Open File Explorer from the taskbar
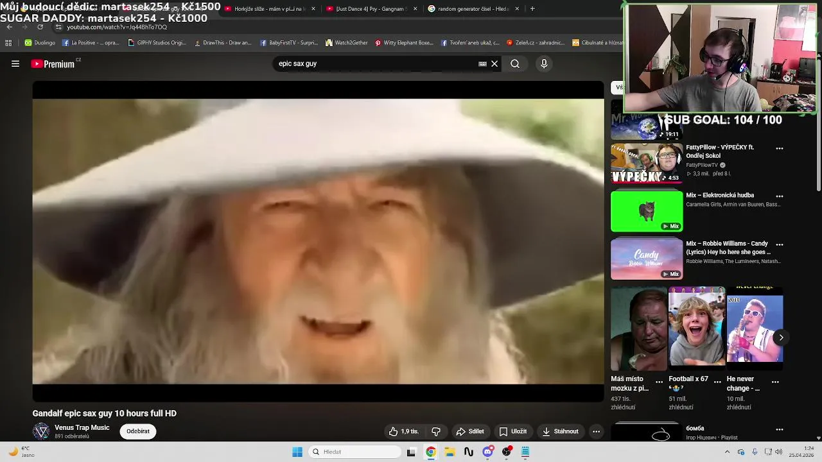The image size is (822, 462). [x=450, y=452]
